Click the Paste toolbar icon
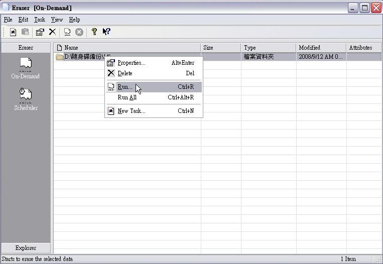This screenshot has width=383, height=264. 25,32
